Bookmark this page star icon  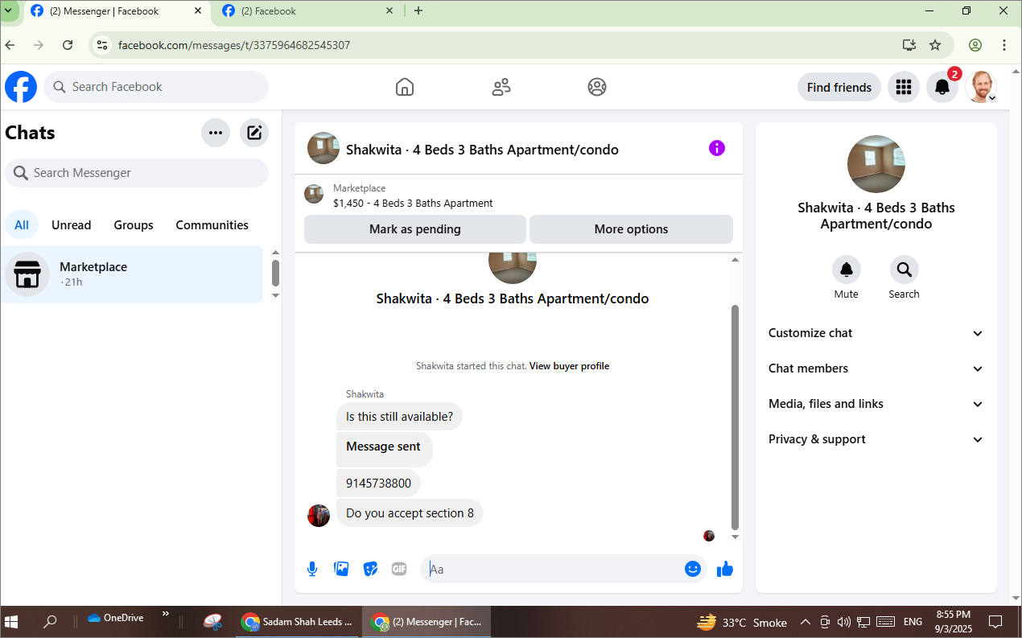pyautogui.click(x=935, y=45)
